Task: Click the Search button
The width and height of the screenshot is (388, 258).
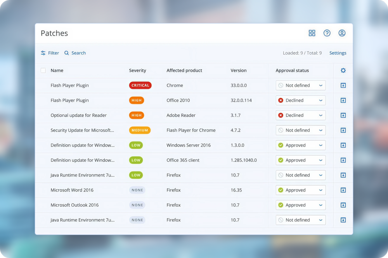Action: (x=75, y=53)
